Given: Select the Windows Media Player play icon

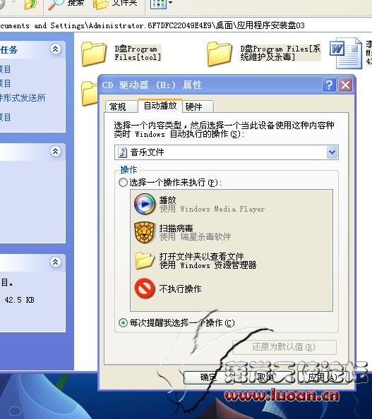Looking at the screenshot, I should (x=145, y=204).
